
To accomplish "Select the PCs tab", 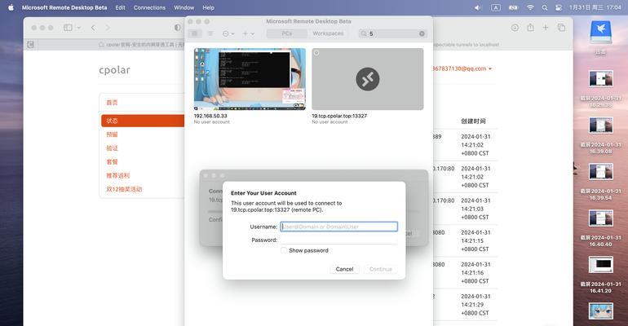I will pos(287,33).
